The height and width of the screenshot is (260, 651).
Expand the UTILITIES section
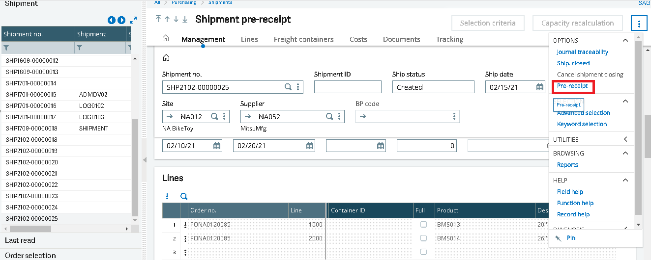point(625,139)
